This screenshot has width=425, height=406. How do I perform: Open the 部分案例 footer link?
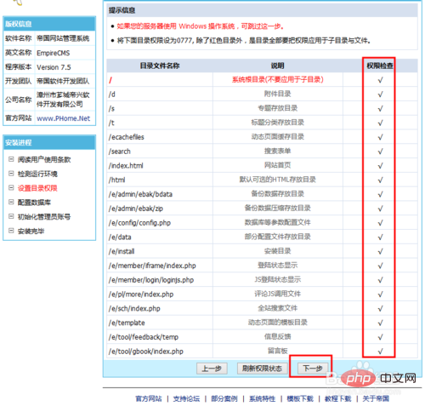224,398
